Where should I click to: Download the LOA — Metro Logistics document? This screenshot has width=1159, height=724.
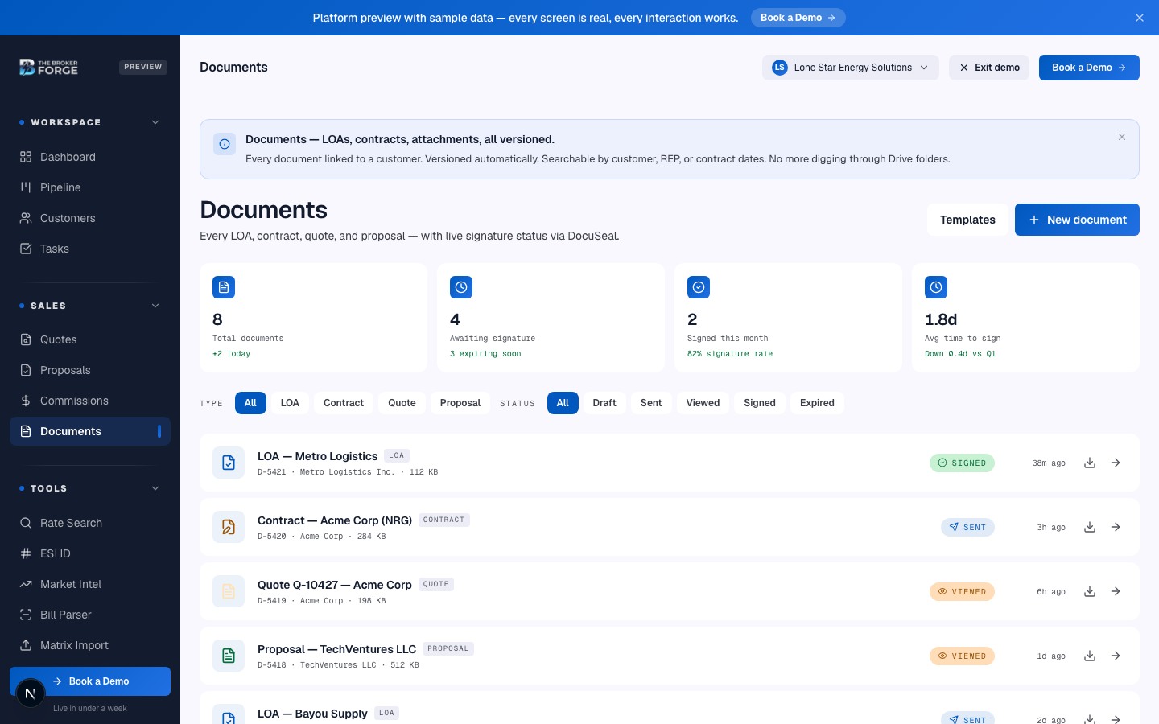[1090, 463]
